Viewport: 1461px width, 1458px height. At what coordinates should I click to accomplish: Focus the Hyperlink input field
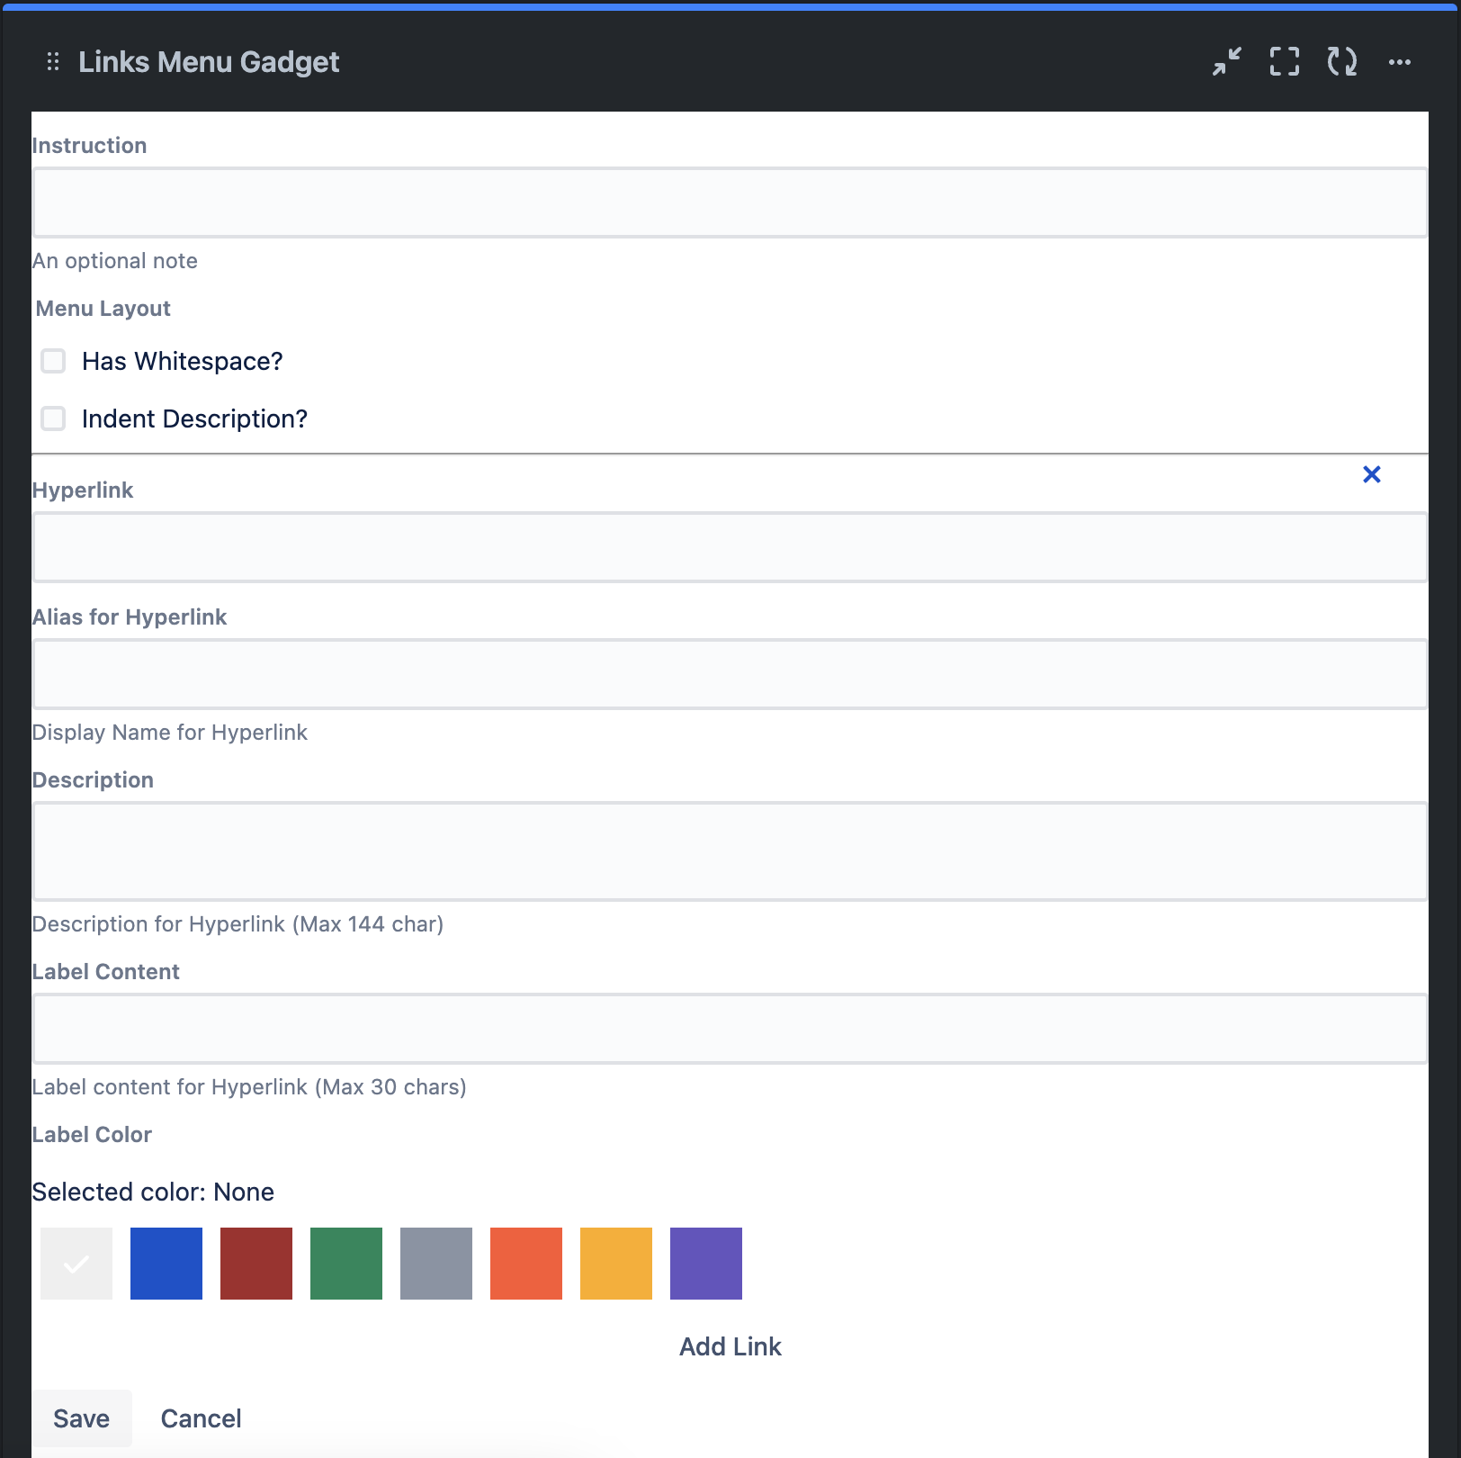(730, 547)
